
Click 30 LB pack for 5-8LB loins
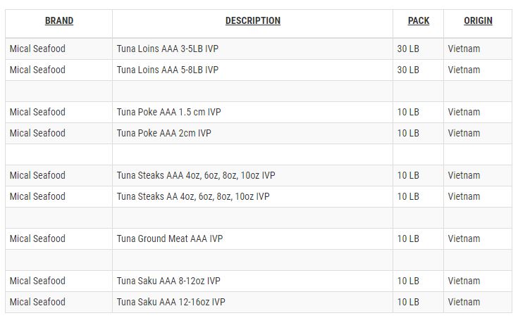pos(408,70)
